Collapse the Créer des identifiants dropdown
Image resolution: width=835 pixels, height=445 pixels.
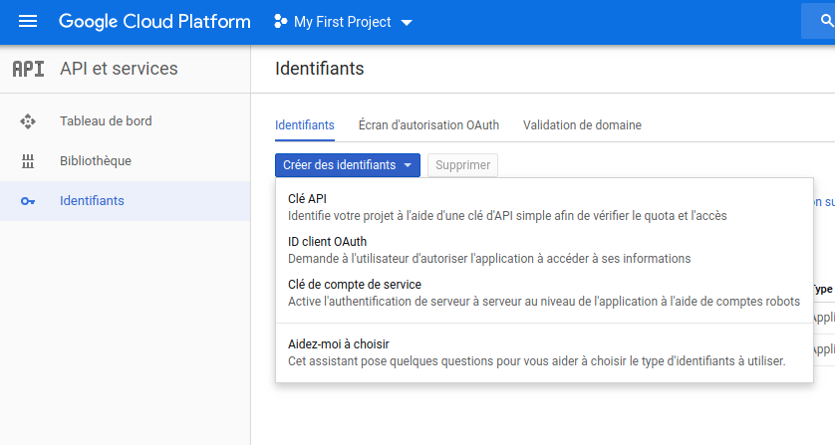coord(347,165)
